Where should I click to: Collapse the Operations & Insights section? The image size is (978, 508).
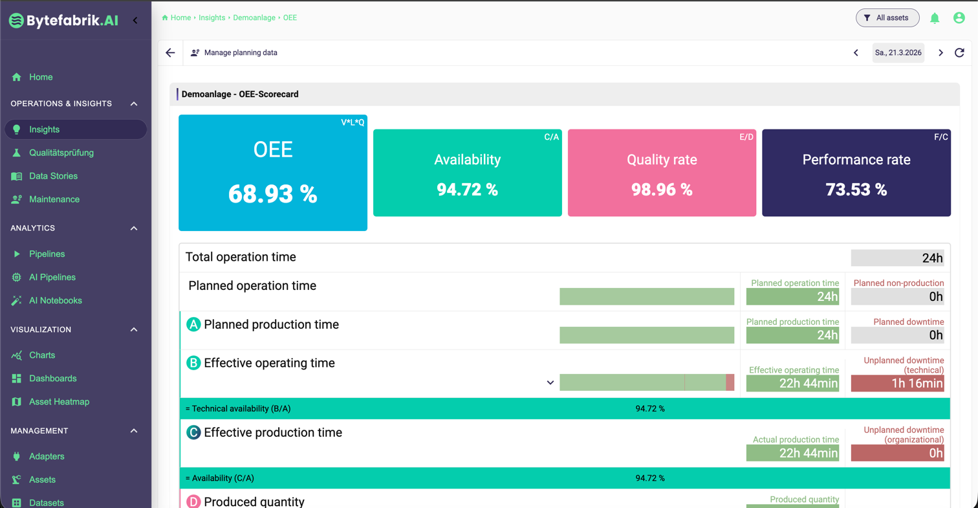[134, 104]
